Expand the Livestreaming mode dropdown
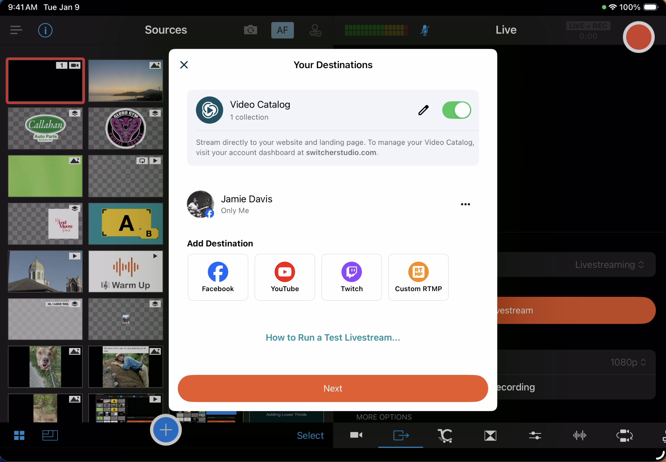 click(x=609, y=265)
